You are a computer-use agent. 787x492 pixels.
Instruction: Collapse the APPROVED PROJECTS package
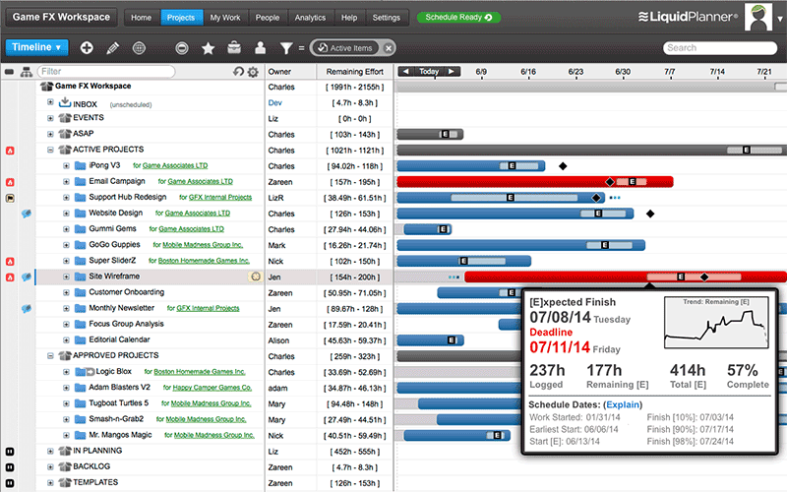[50, 355]
